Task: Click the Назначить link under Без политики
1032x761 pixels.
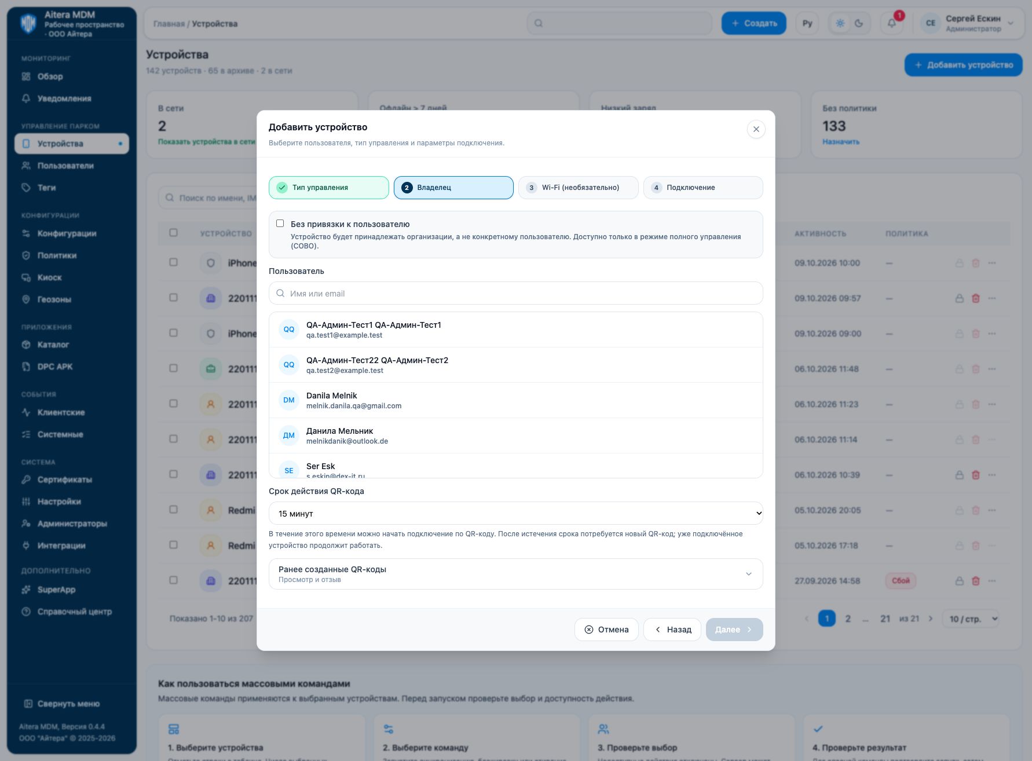Action: pyautogui.click(x=841, y=142)
